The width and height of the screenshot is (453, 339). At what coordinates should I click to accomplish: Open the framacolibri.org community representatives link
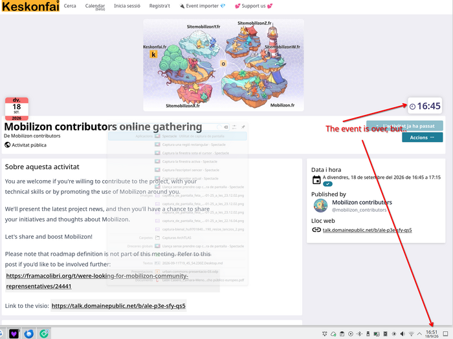[x=97, y=281]
